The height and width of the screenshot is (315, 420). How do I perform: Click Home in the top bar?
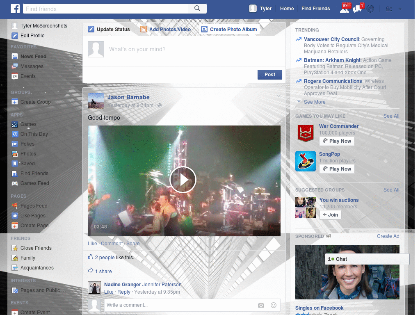pos(287,9)
